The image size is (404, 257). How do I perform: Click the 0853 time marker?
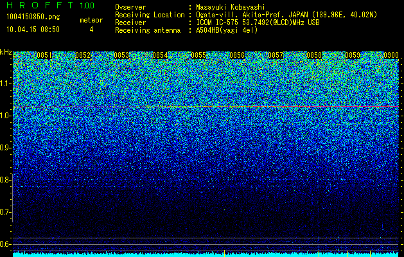[x=121, y=55]
